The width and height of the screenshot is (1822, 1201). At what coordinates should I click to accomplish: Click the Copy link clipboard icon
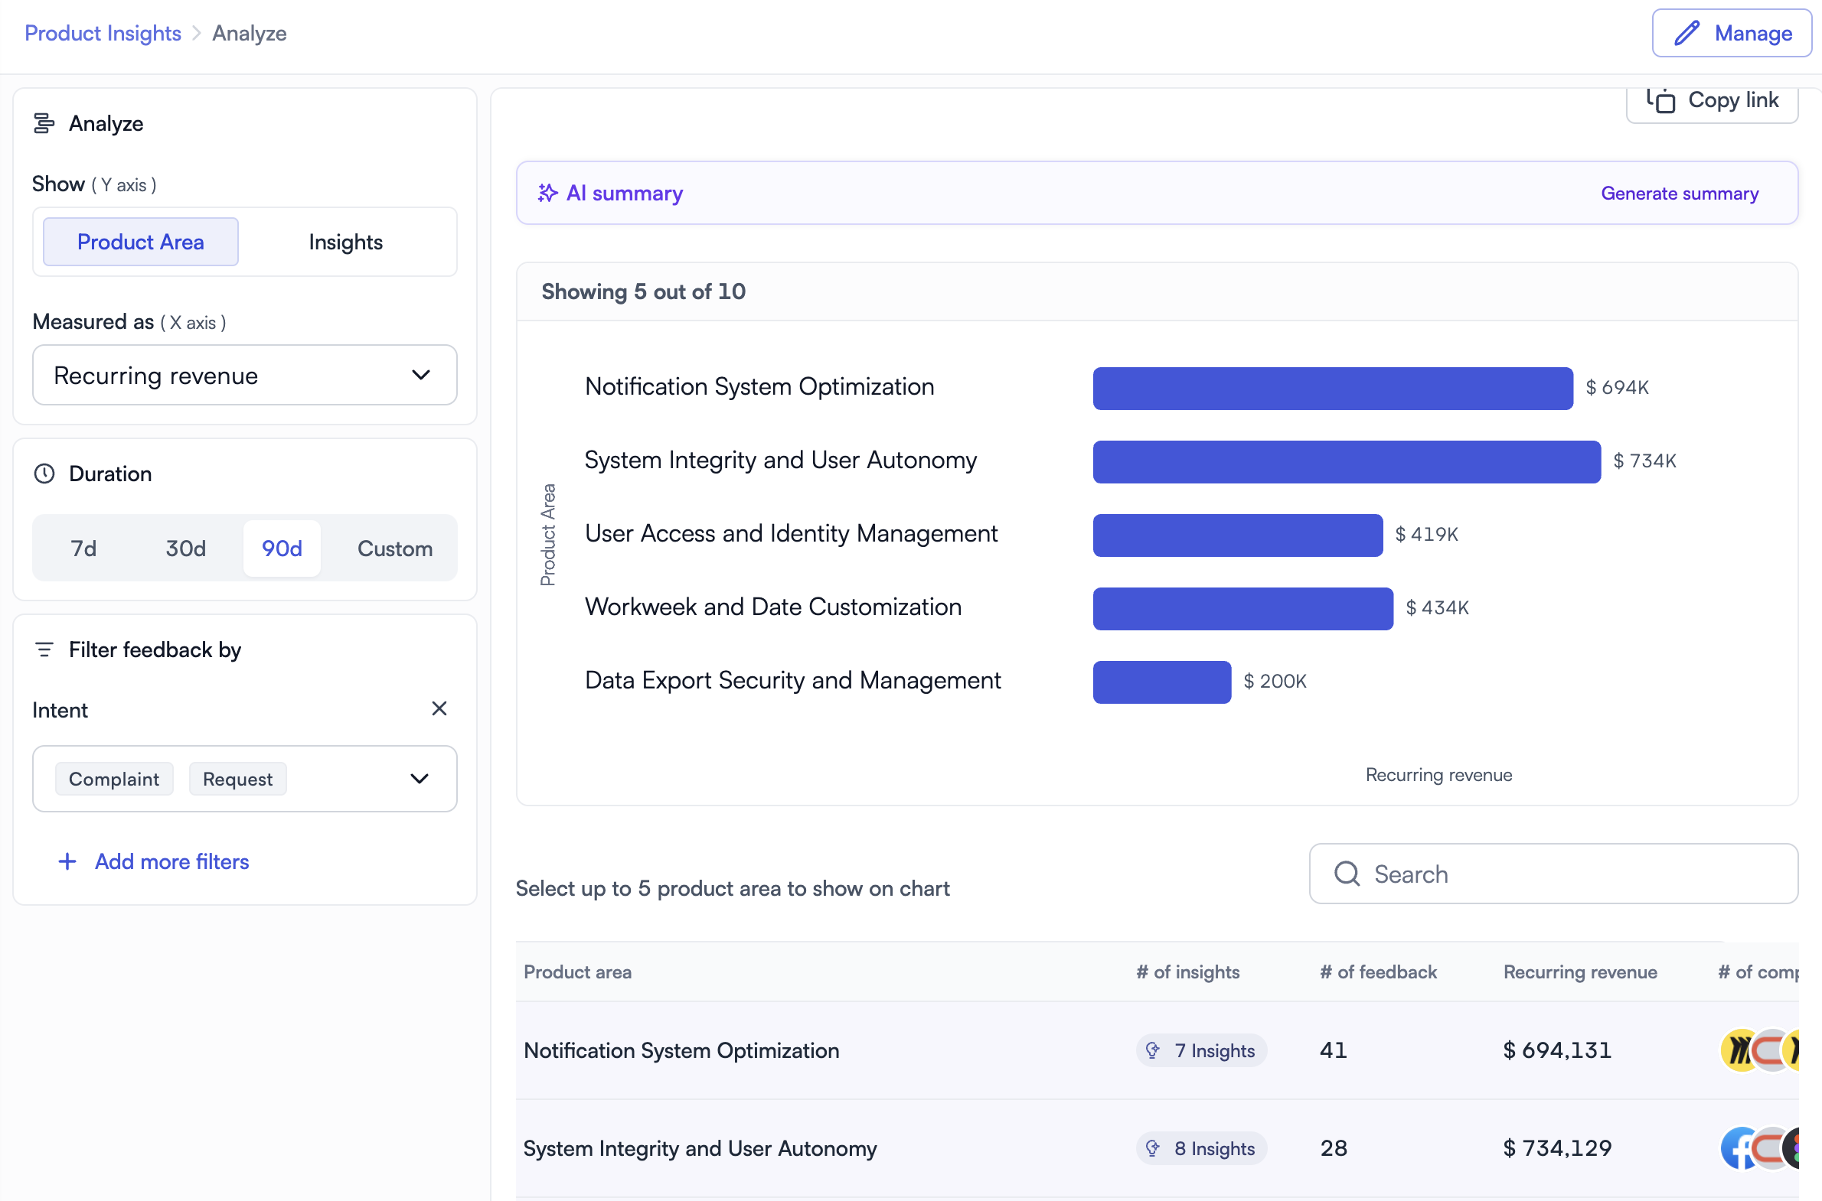[x=1661, y=100]
